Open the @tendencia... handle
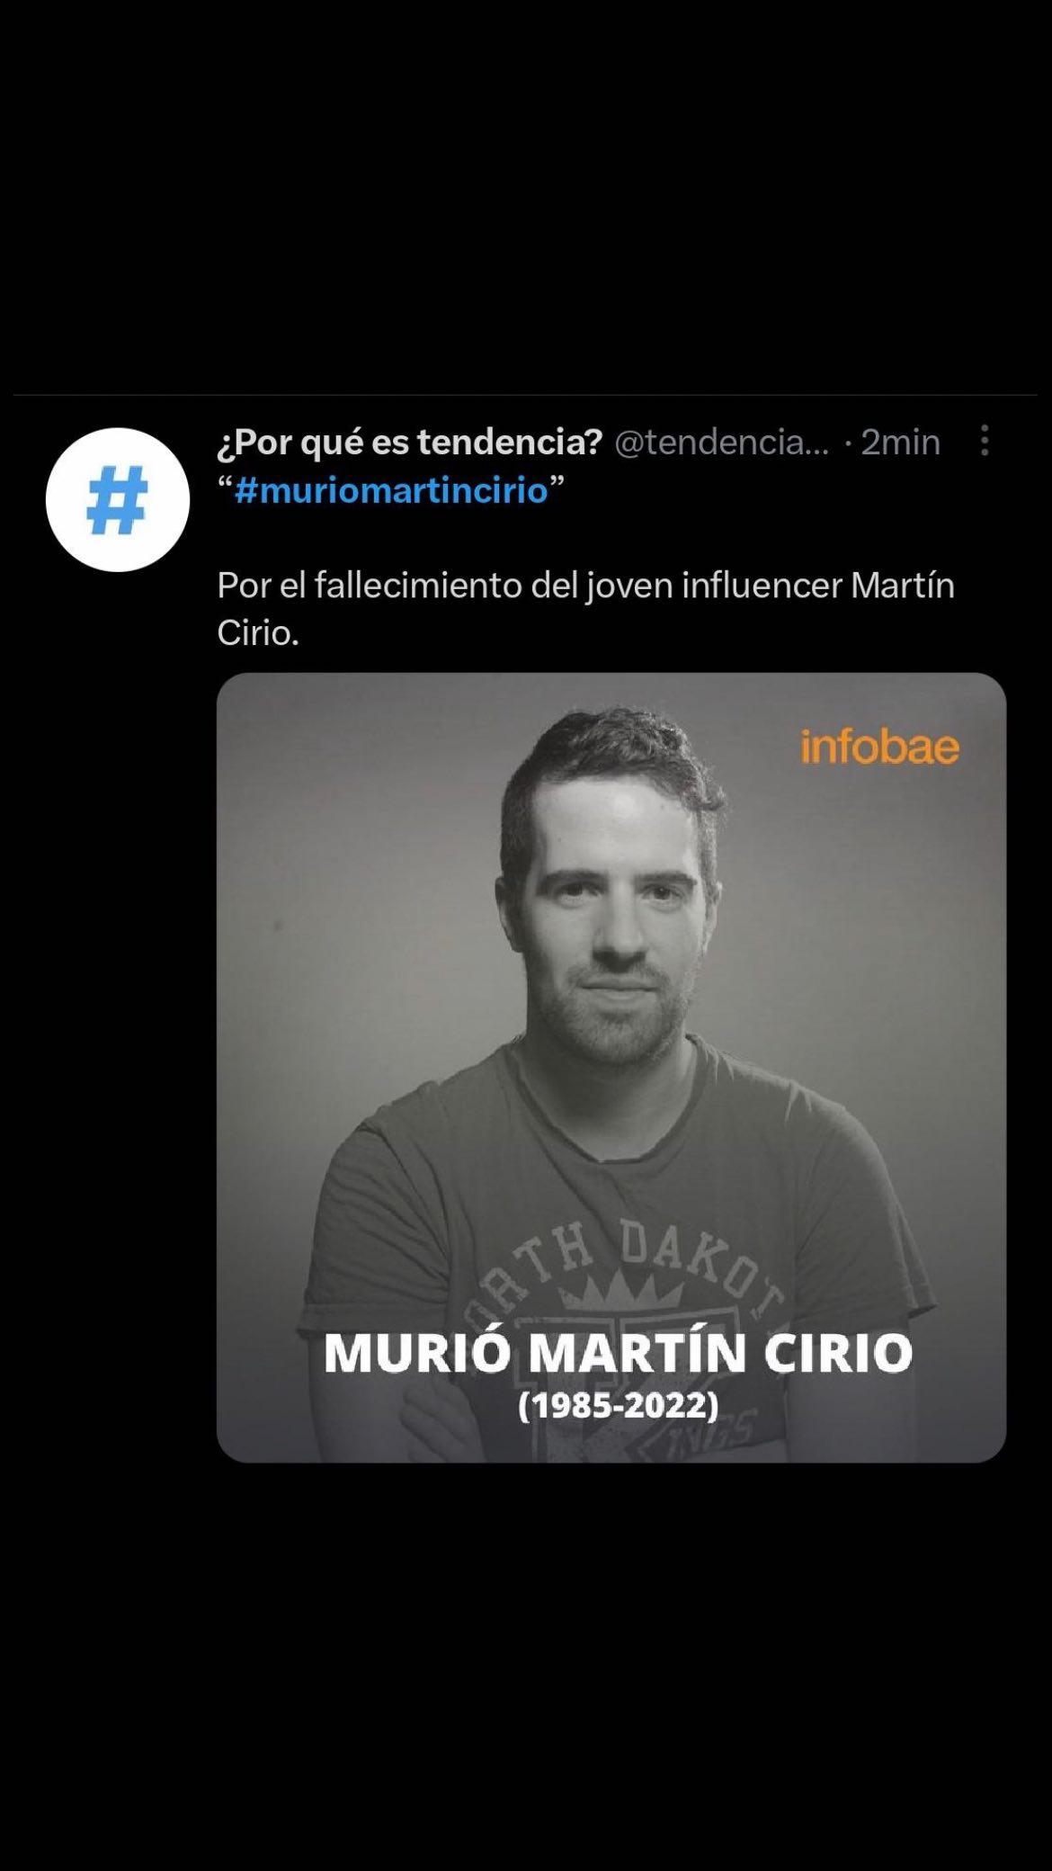The height and width of the screenshot is (1871, 1052). [x=722, y=442]
